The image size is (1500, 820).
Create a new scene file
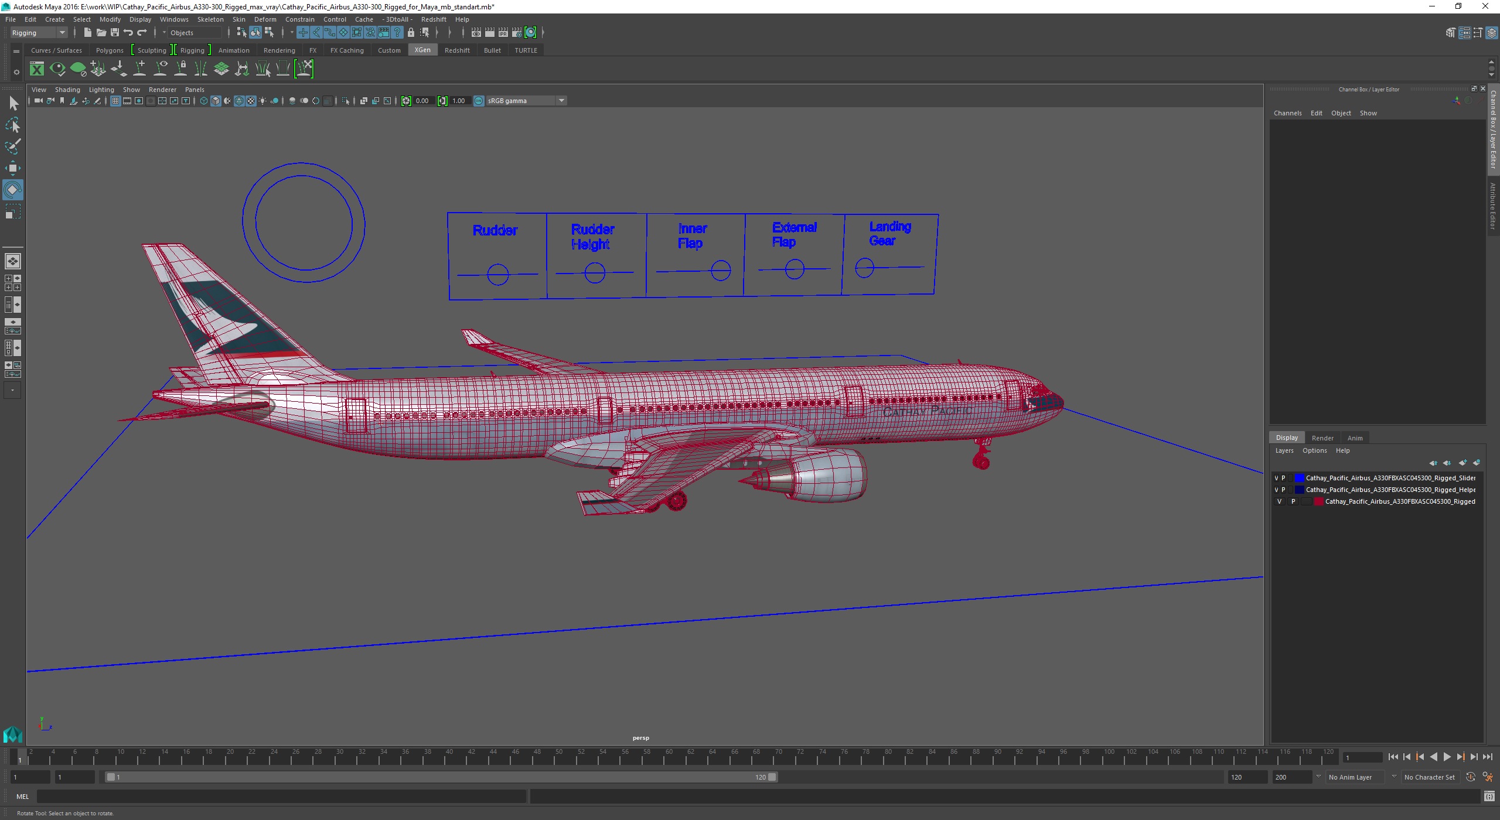click(87, 33)
